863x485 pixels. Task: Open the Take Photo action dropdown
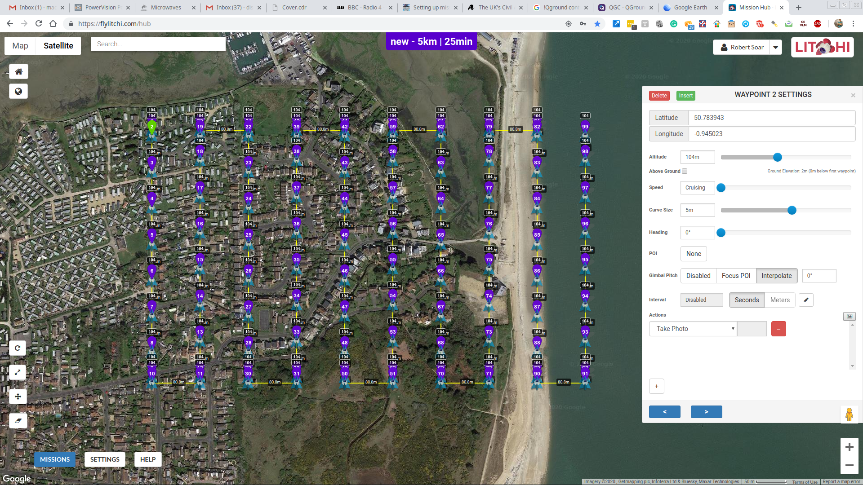click(x=693, y=329)
